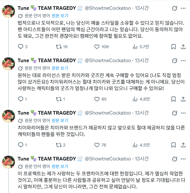
Task: Toggle Grok translate icon on fourth tweet
Action: [175, 159]
